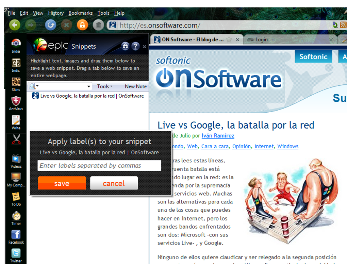Open the Cara a cara category link
This screenshot has height=264, width=347.
(215, 146)
